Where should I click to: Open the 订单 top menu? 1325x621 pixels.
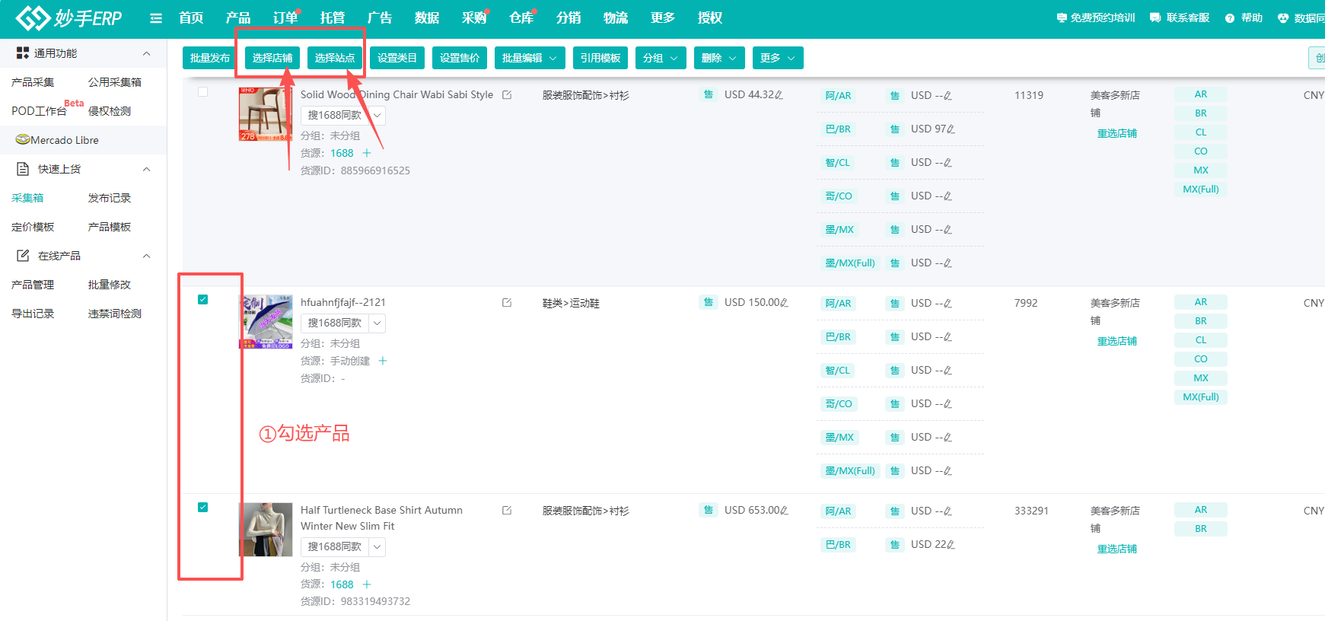coord(285,18)
